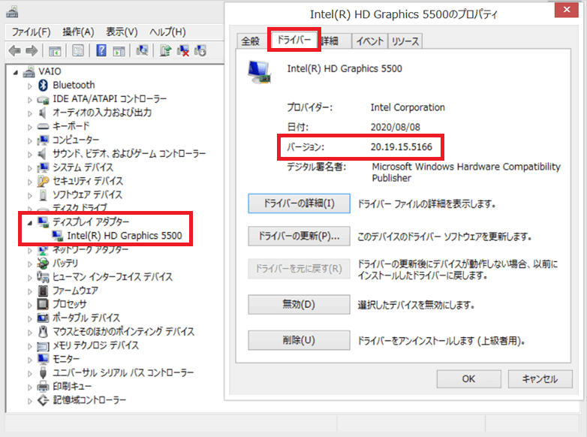Open the 操作(A) menu
Image resolution: width=587 pixels, height=437 pixels.
click(x=78, y=32)
